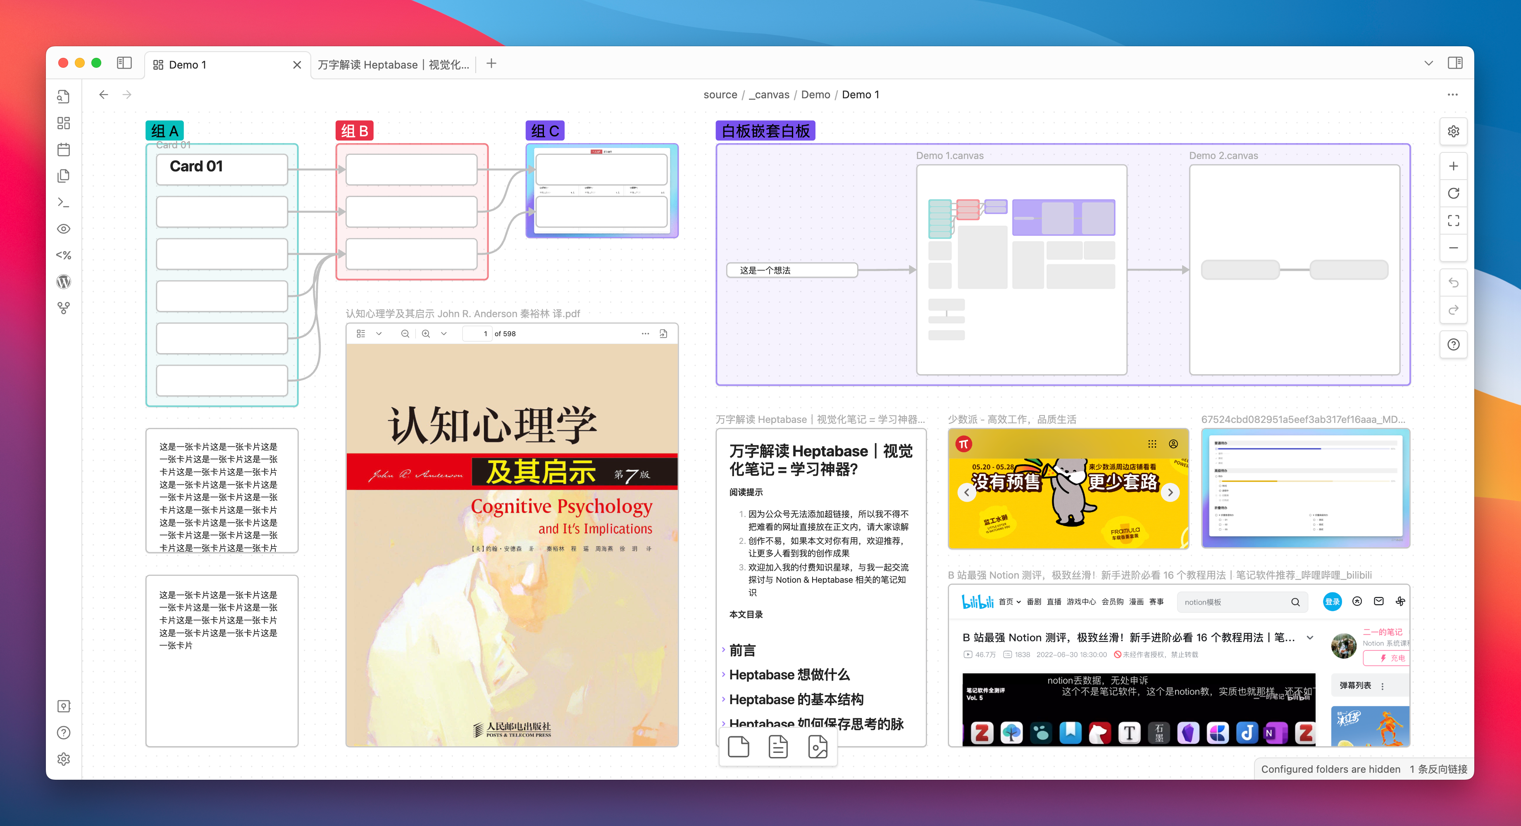Add a blank card to canvas
Viewport: 1521px width, 826px height.
pyautogui.click(x=739, y=747)
